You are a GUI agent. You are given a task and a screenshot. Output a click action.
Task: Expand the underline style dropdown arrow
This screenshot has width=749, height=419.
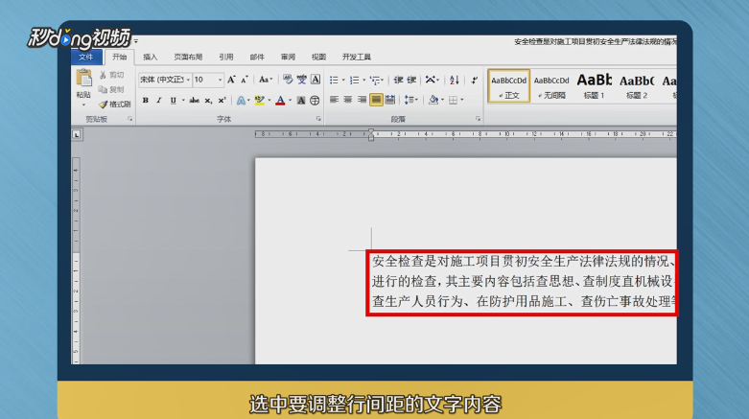183,101
